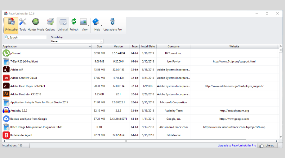Screen dimensions: 285x158
Task: Click the Adobe AIR icon
Action: 6,70
